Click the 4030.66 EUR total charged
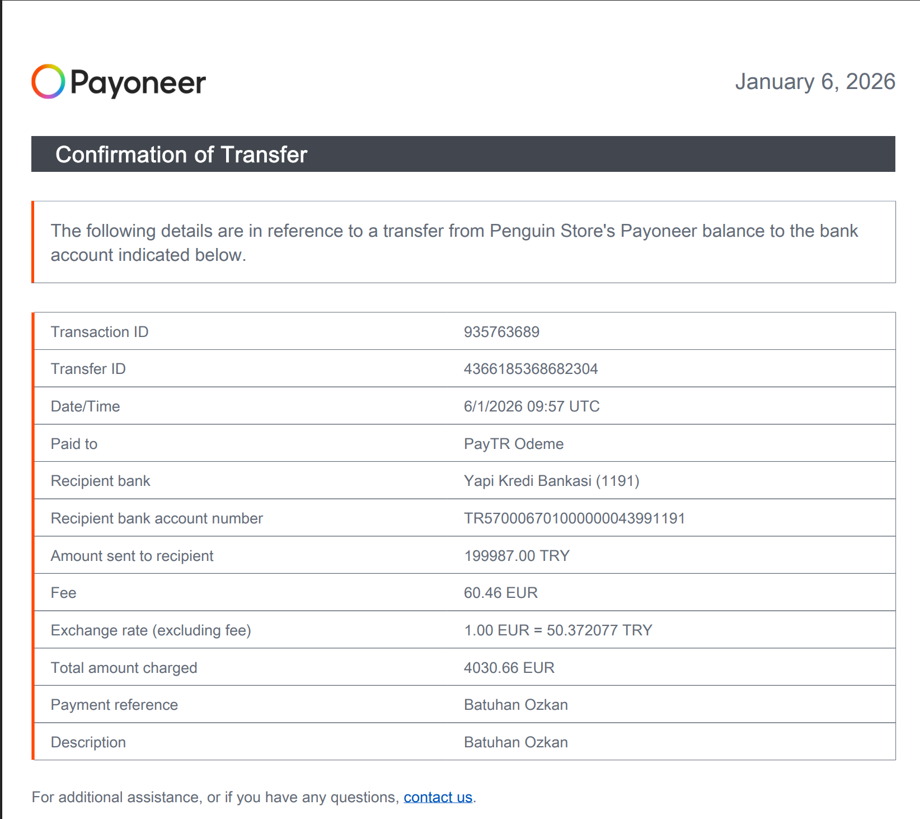 (509, 668)
